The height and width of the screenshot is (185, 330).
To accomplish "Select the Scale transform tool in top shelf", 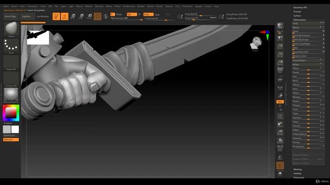I will click(81, 16).
